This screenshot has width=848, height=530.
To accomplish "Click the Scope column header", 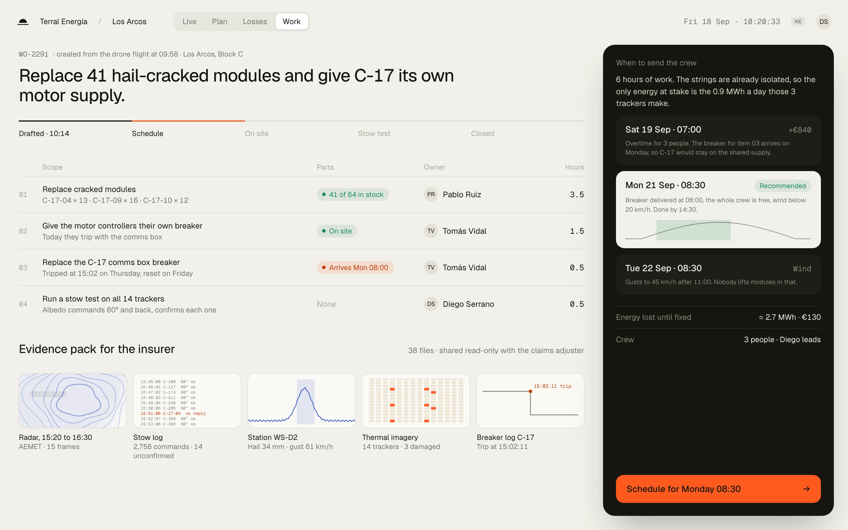I will (53, 167).
